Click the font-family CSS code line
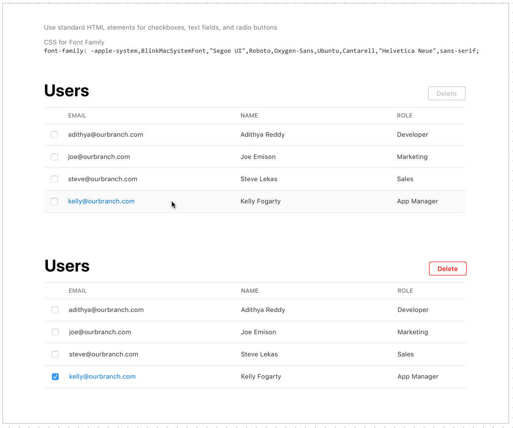 pyautogui.click(x=261, y=51)
